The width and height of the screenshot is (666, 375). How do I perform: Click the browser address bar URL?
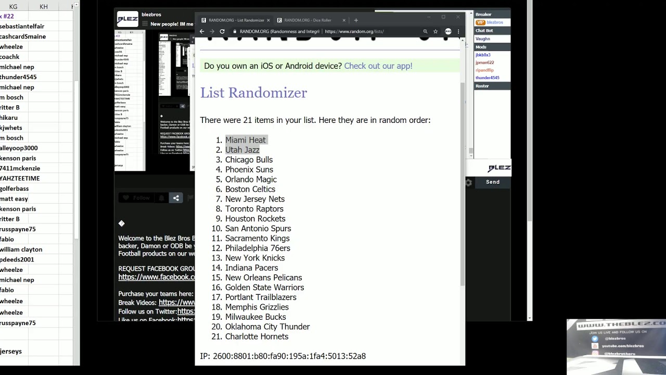point(354,31)
